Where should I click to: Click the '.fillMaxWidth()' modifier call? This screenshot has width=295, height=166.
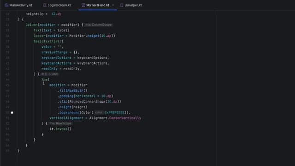(x=72, y=91)
